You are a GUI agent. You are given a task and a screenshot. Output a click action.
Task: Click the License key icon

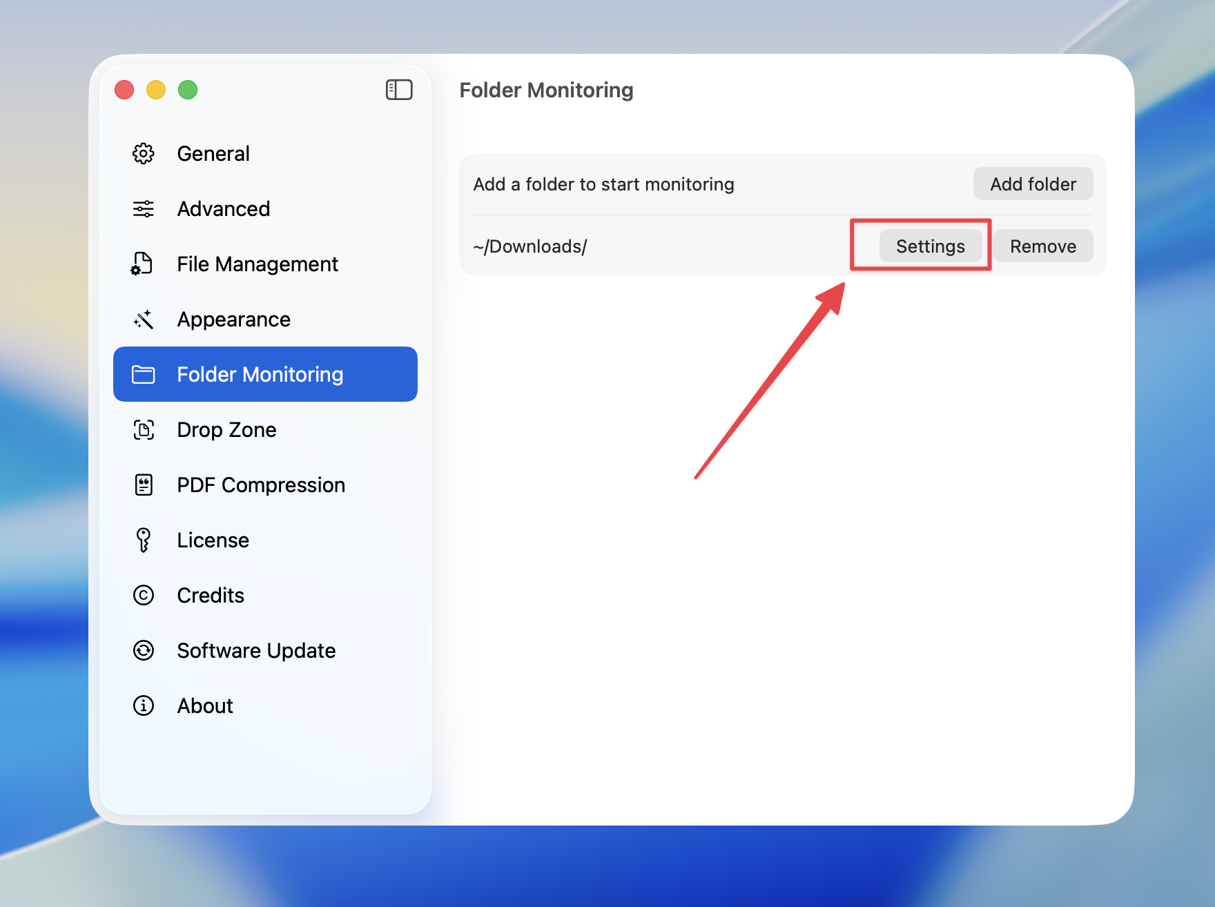(144, 540)
